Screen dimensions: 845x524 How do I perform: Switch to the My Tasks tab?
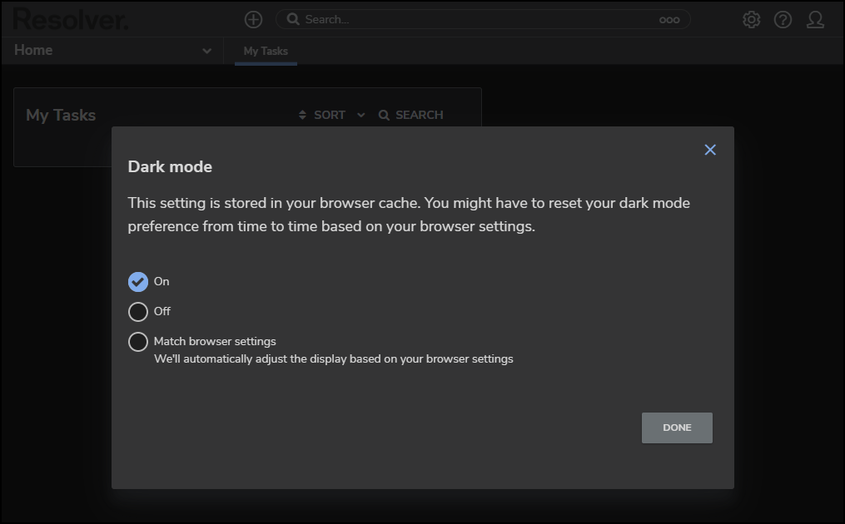tap(266, 51)
